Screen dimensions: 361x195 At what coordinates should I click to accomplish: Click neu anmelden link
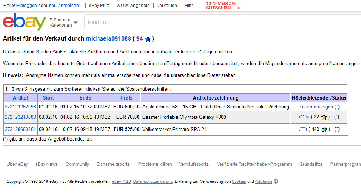[x=64, y=6]
